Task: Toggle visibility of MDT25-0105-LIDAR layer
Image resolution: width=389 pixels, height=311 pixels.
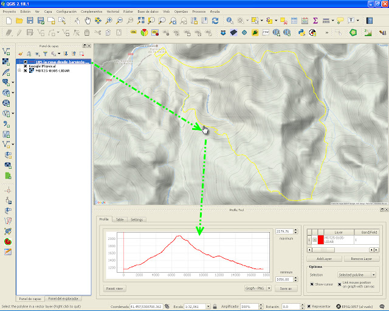Action: [x=26, y=70]
